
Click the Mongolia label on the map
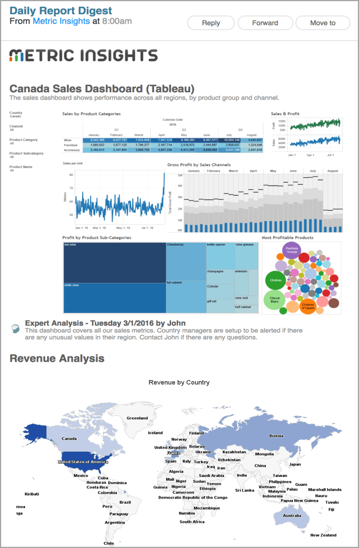265,454
